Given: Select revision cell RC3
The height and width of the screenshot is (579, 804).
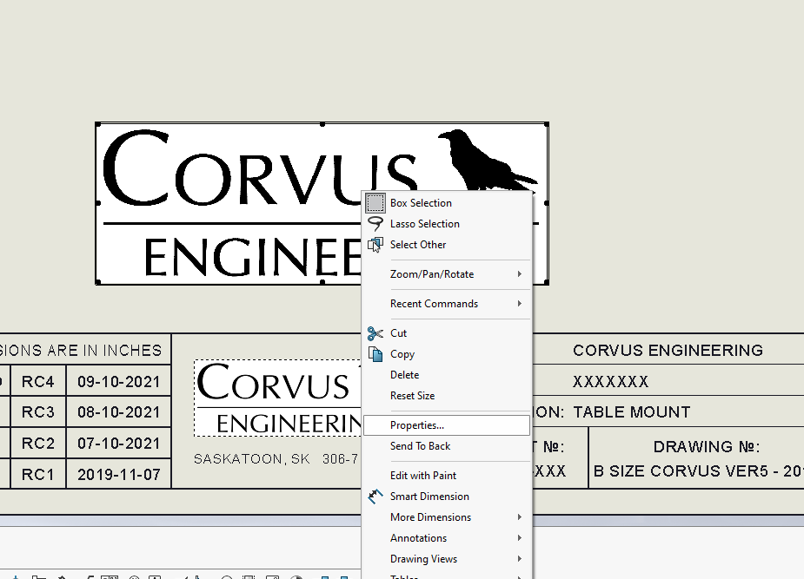Looking at the screenshot, I should [x=38, y=412].
